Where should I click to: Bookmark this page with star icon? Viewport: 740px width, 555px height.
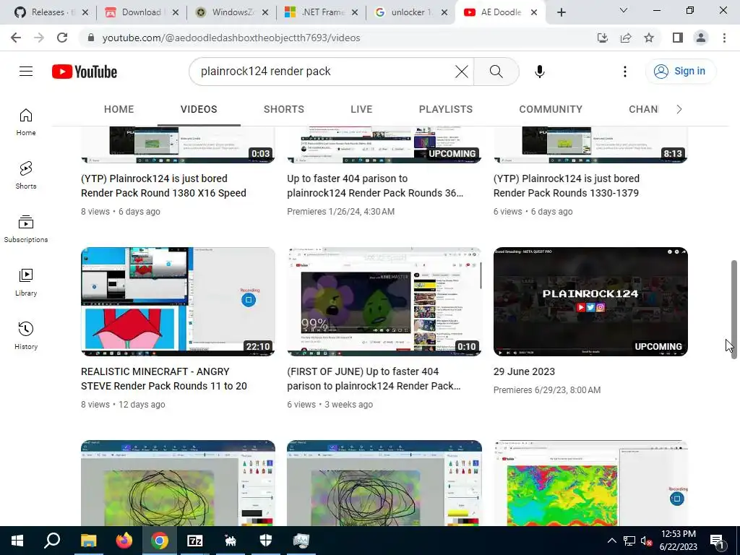click(x=649, y=38)
